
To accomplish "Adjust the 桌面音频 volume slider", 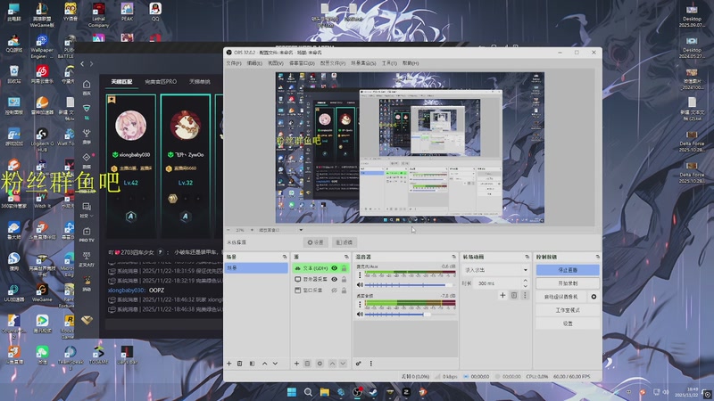I will [410, 315].
